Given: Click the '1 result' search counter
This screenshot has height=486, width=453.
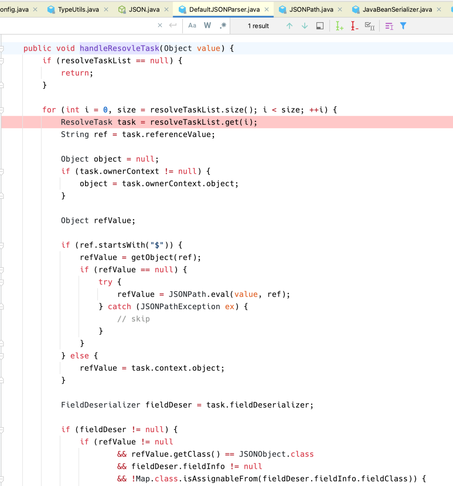Looking at the screenshot, I should click(x=258, y=26).
